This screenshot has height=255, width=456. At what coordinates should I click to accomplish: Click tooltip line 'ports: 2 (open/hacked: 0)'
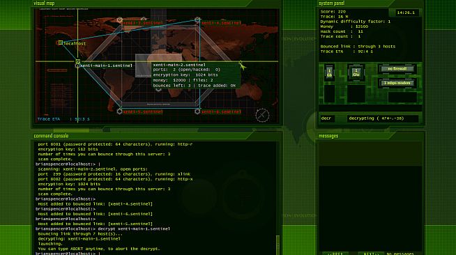pyautogui.click(x=187, y=70)
